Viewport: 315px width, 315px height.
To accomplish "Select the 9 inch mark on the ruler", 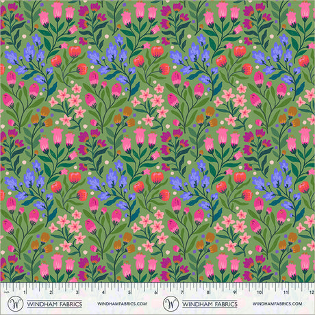I will click(234, 292).
